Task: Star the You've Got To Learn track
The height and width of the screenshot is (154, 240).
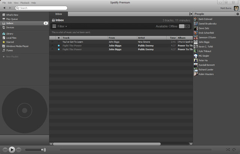Action: (52, 42)
